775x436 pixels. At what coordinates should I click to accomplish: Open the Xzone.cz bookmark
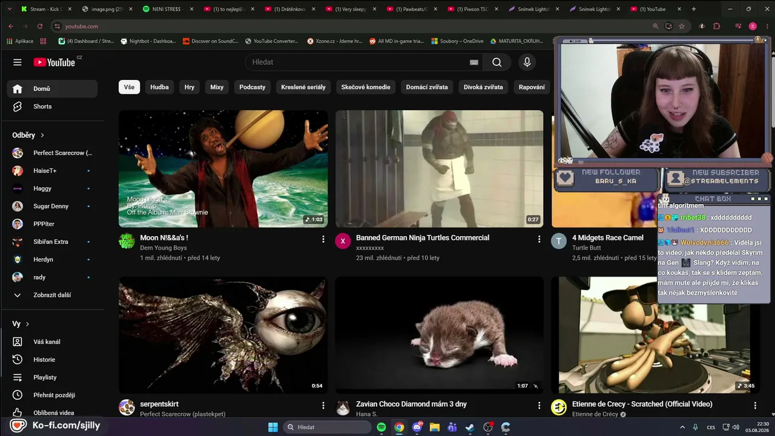335,41
